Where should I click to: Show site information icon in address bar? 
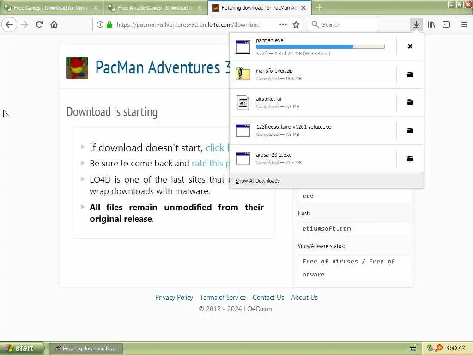pos(100,24)
